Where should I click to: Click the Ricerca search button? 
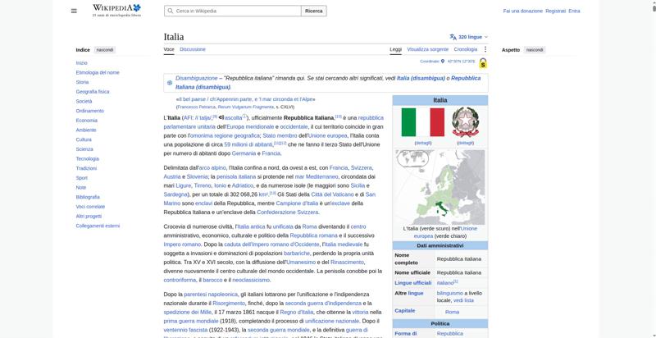pos(314,11)
